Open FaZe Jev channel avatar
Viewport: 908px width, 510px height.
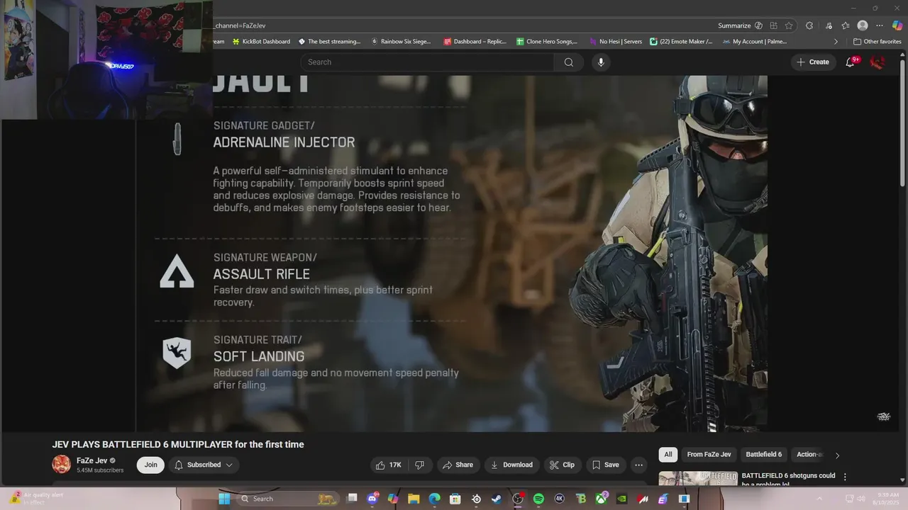62,465
